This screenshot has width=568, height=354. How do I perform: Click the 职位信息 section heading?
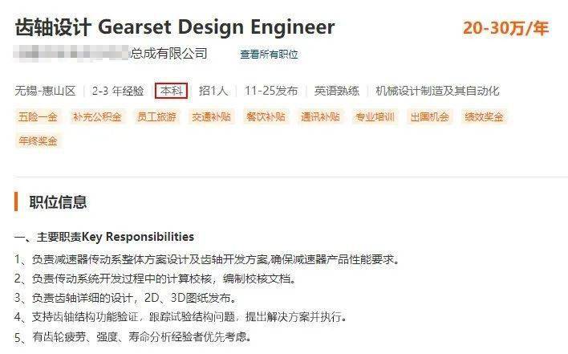(x=58, y=202)
